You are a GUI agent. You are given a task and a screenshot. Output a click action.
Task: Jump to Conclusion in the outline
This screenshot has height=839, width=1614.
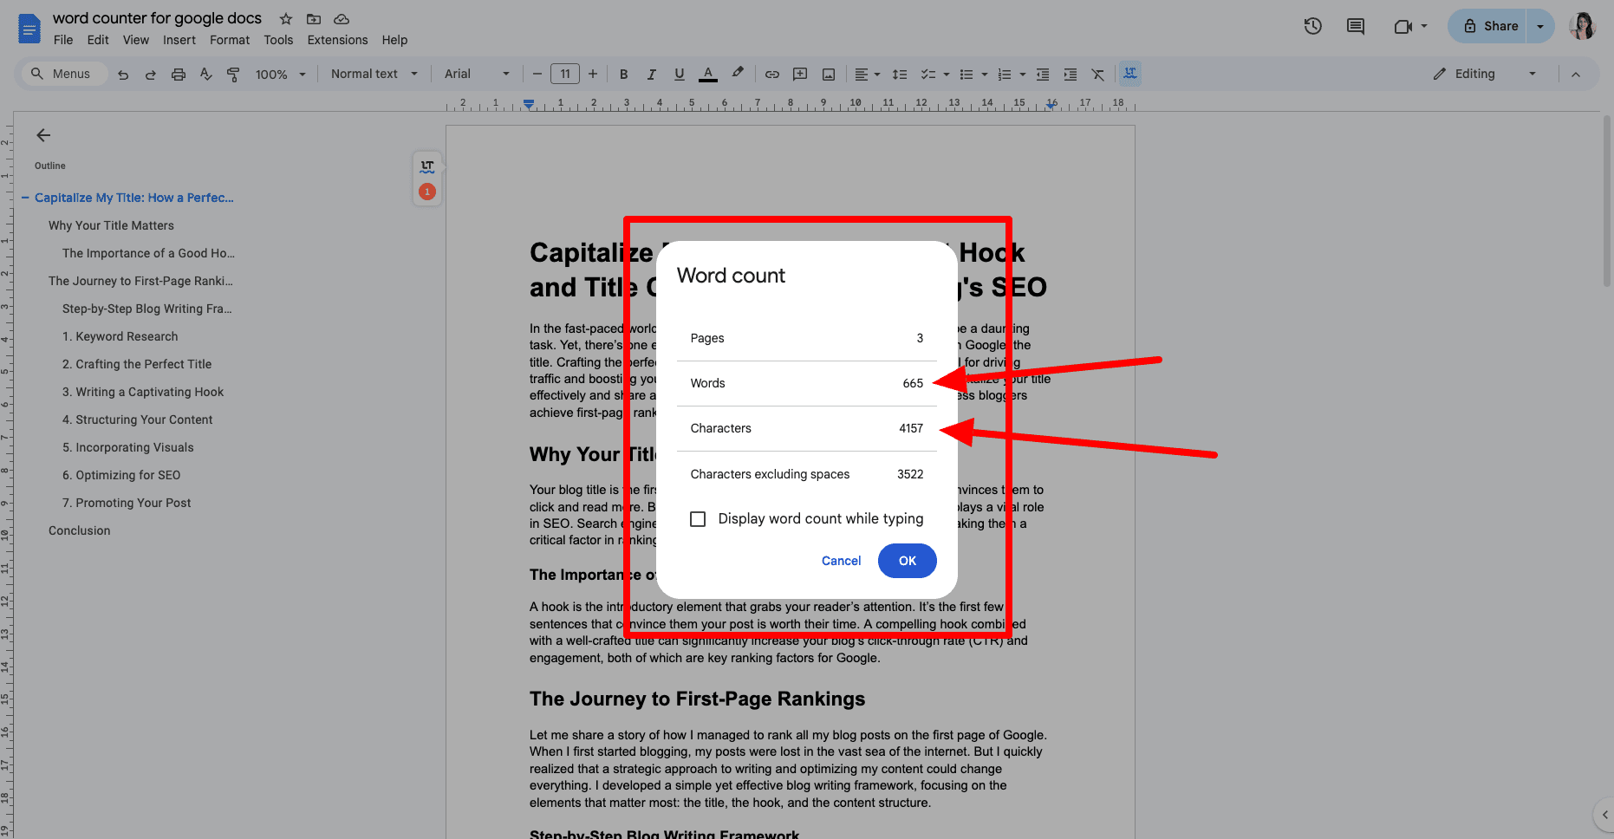(80, 530)
